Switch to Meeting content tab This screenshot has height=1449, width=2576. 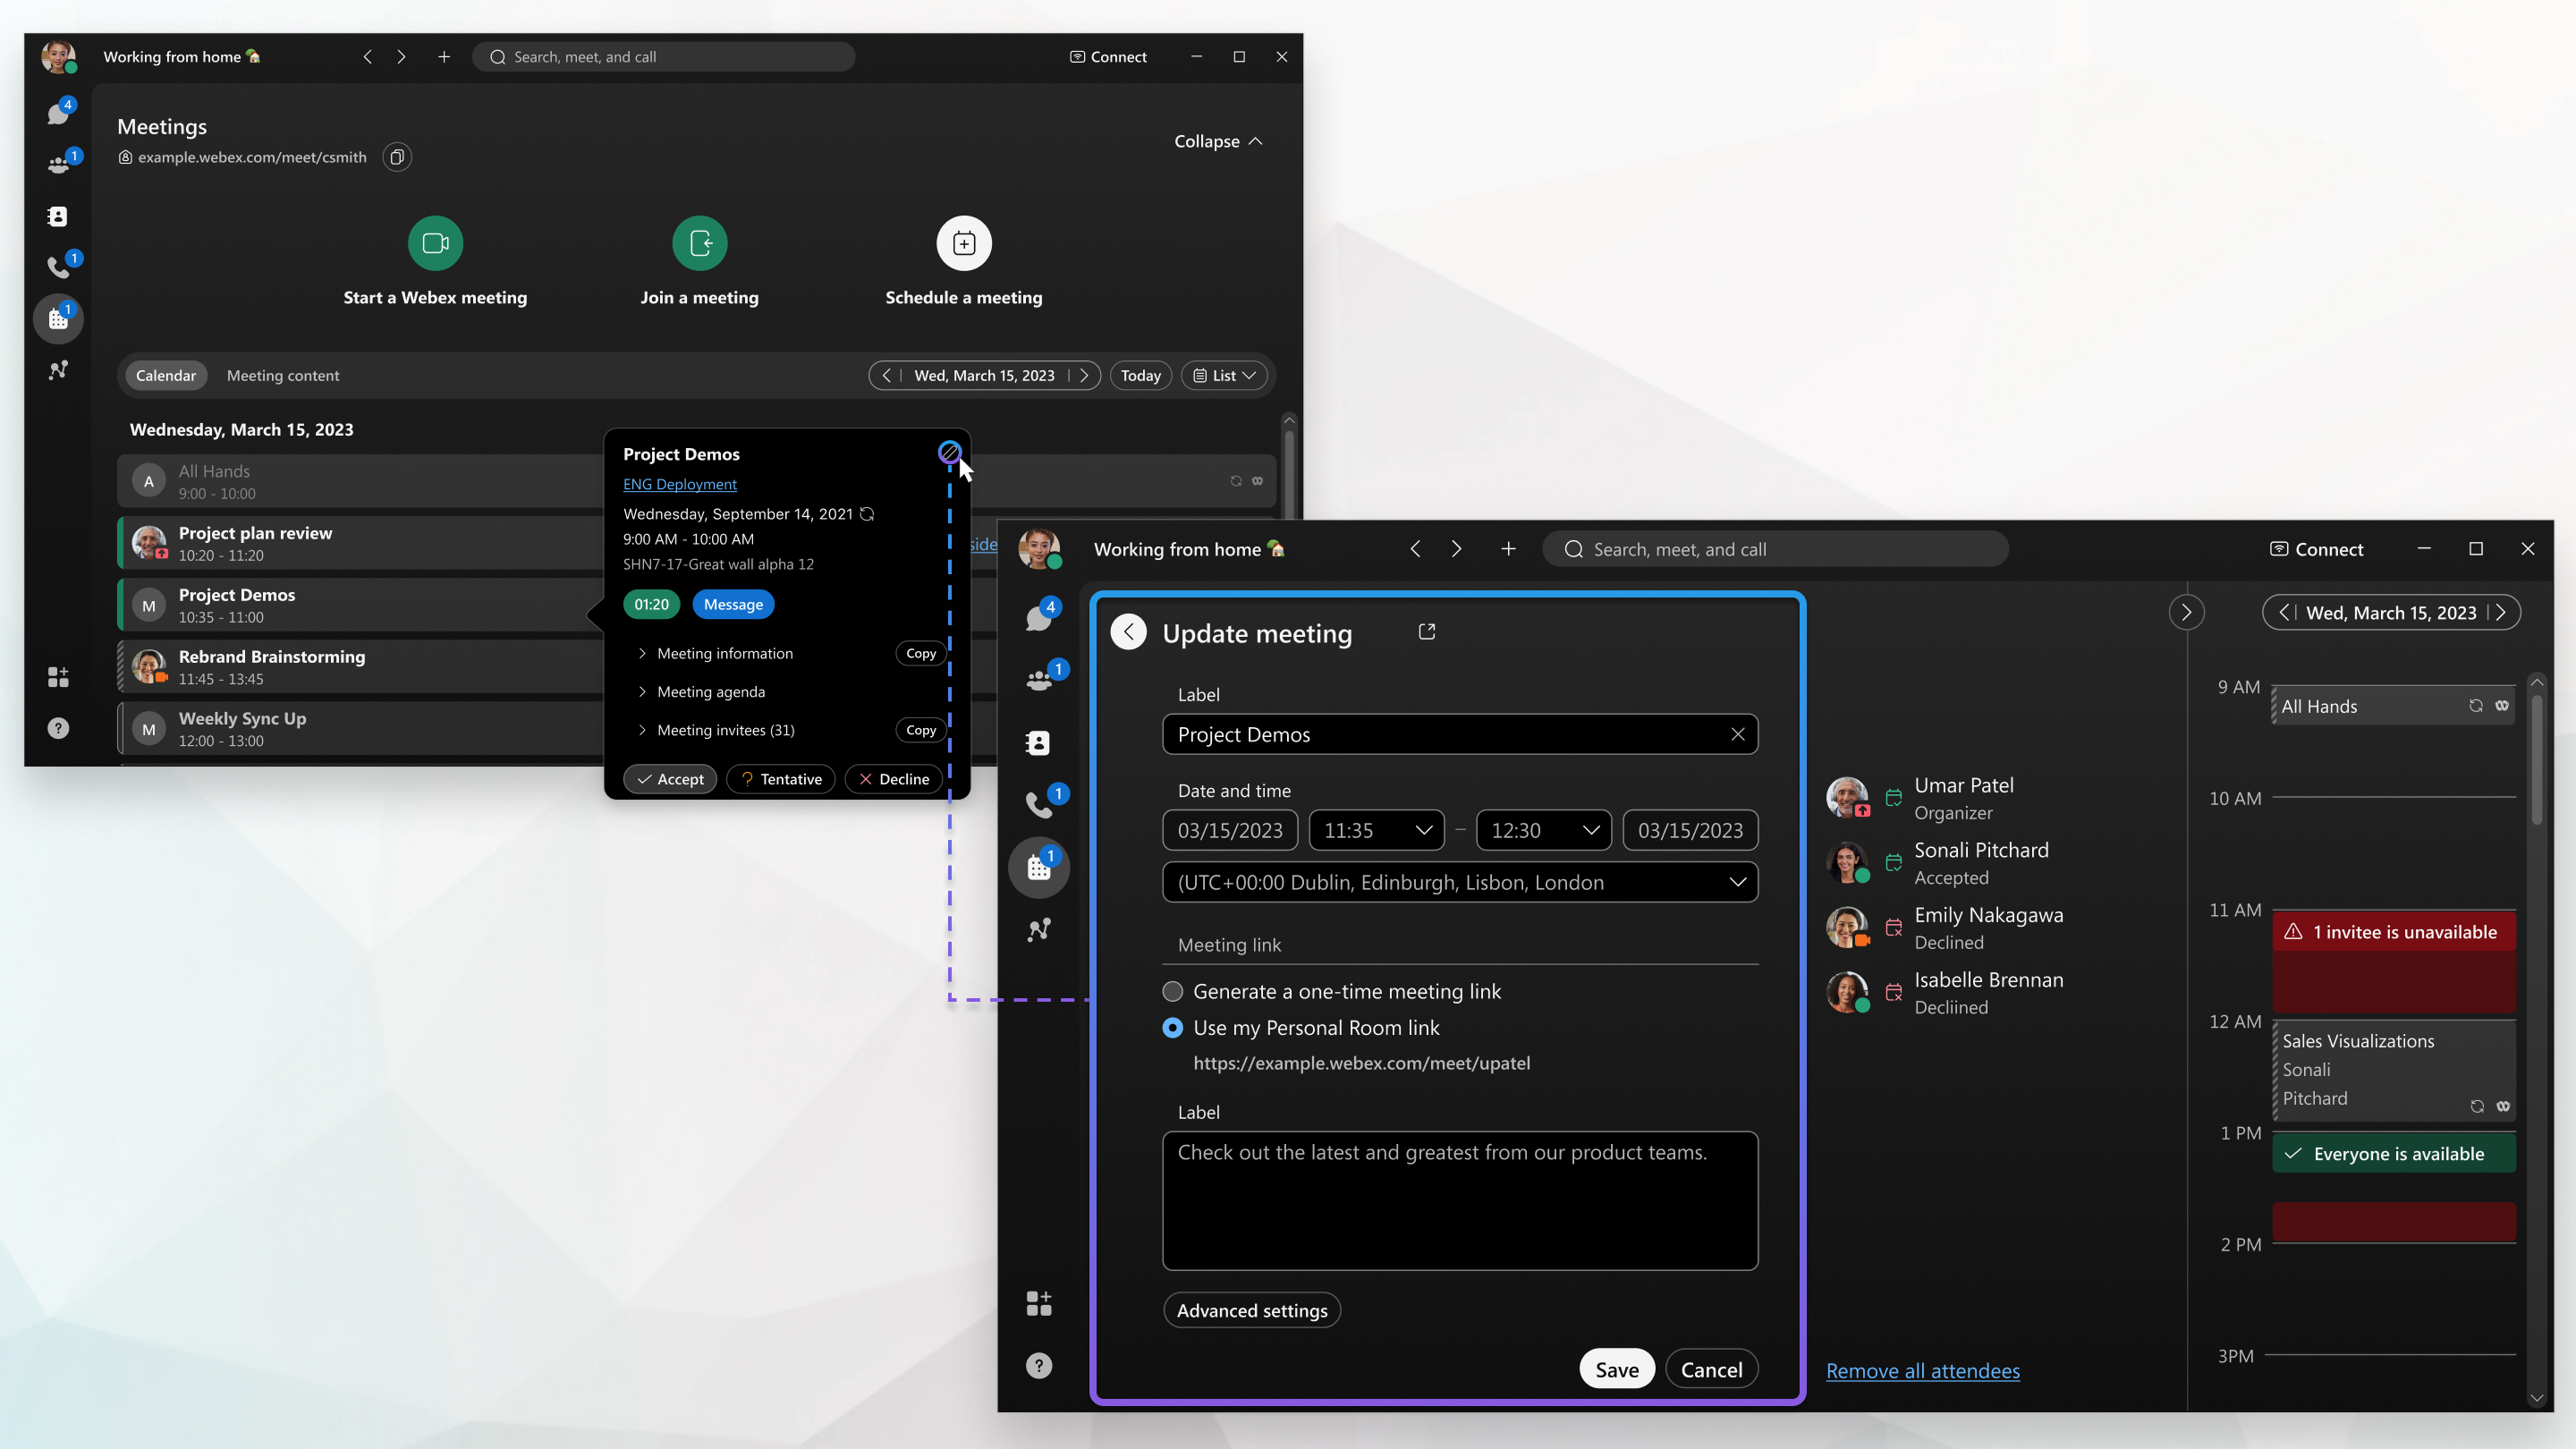tap(283, 375)
